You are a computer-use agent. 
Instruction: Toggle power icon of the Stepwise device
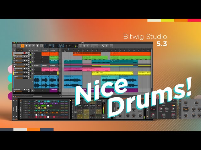pyautogui.click(x=21, y=101)
